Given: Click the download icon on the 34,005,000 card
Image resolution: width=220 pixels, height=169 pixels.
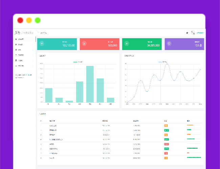Looking at the screenshot, I should click(127, 44).
